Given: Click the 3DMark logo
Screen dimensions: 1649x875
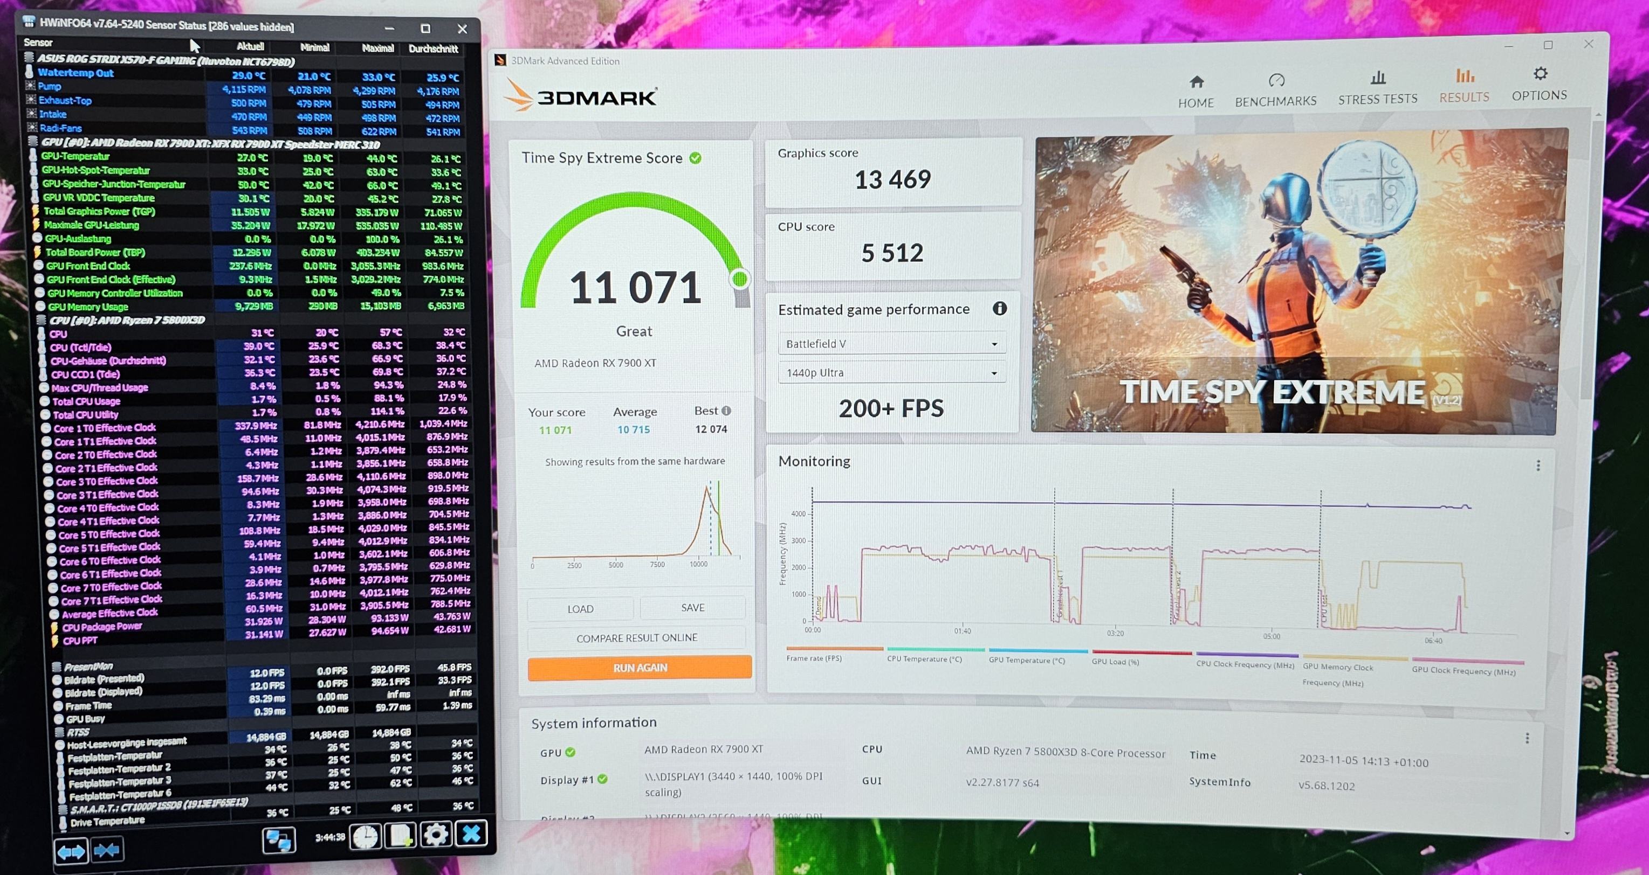Looking at the screenshot, I should coord(581,96).
